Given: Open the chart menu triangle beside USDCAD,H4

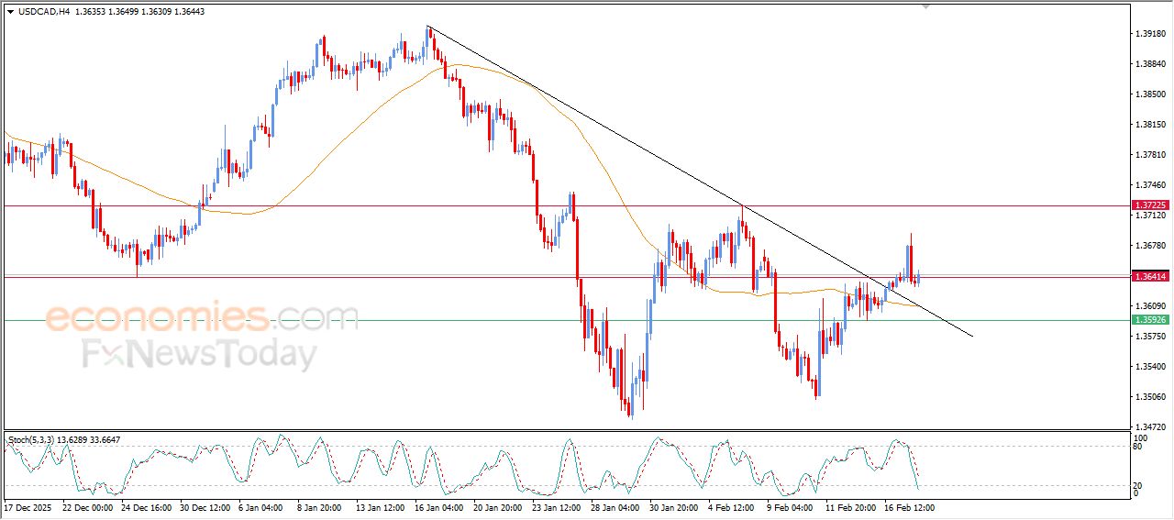Looking at the screenshot, I should pyautogui.click(x=10, y=12).
